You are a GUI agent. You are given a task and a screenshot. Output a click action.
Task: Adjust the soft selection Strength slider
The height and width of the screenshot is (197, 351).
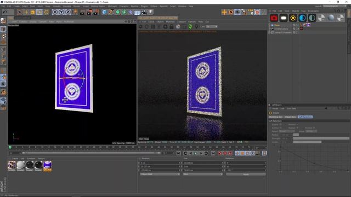pyautogui.click(x=321, y=138)
